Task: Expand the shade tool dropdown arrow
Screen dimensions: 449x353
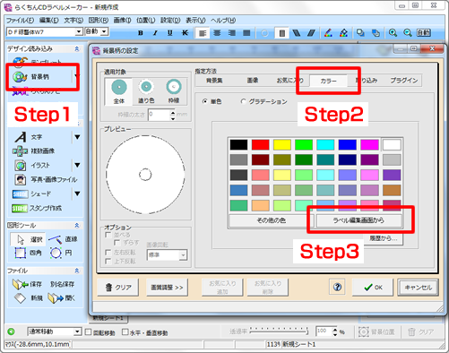Action: click(77, 194)
